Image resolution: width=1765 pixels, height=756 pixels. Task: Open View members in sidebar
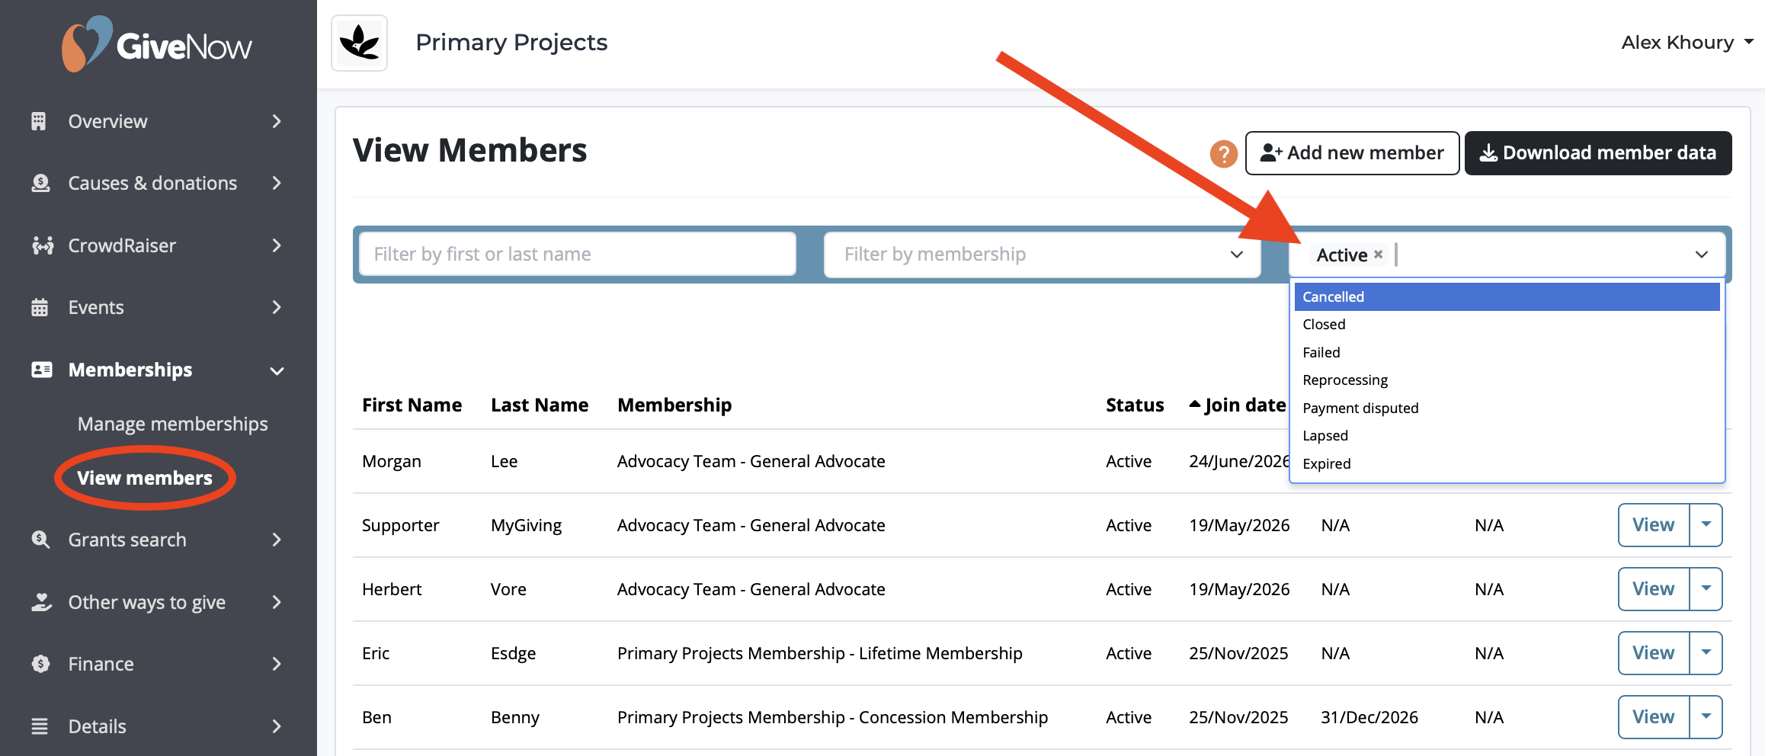click(x=145, y=478)
